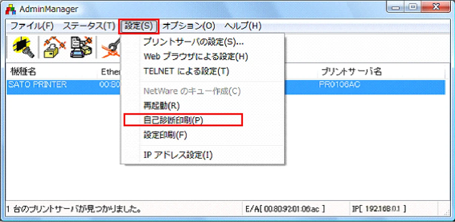Click the AdminManager title bar app icon

click(x=11, y=10)
